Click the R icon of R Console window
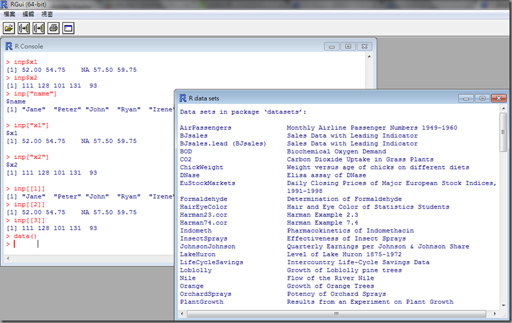The width and height of the screenshot is (512, 323). [x=9, y=46]
